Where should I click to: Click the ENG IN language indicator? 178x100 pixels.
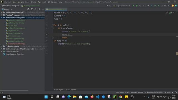[x=153, y=97]
